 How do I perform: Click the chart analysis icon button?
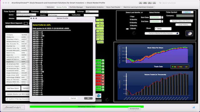pos(189,33)
